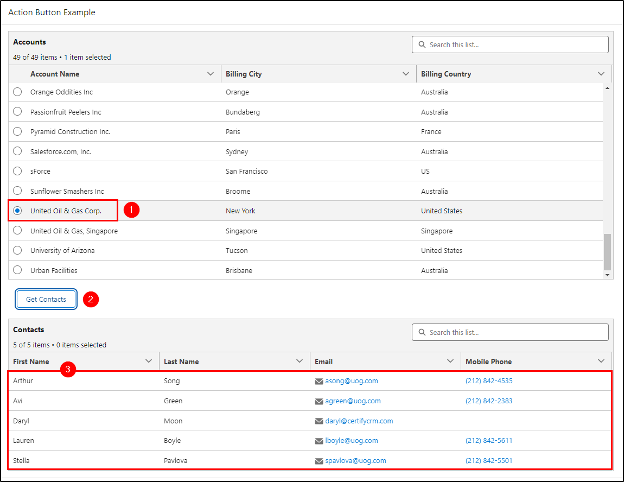Screen dimensions: 624x482
Task: Open the Account Name column menu chevron
Action: coord(211,74)
